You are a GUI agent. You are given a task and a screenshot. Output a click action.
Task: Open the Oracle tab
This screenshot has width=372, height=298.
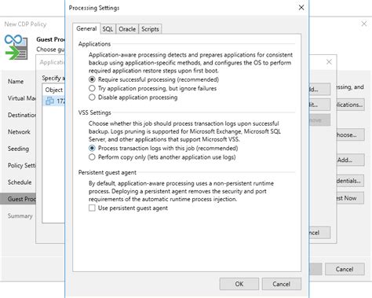(127, 29)
